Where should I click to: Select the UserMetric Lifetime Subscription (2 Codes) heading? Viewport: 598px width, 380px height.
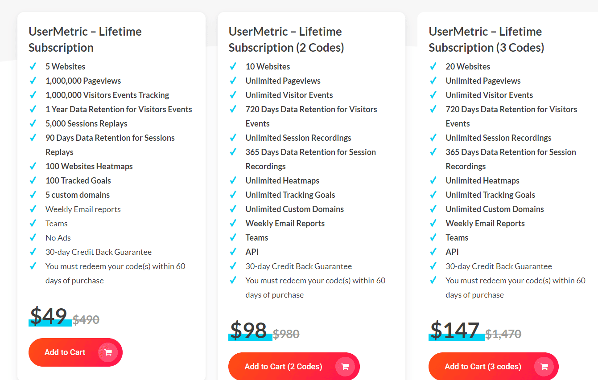(x=285, y=39)
